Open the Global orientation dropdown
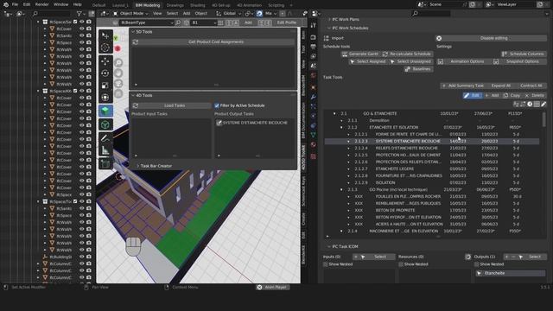 [x=228, y=14]
